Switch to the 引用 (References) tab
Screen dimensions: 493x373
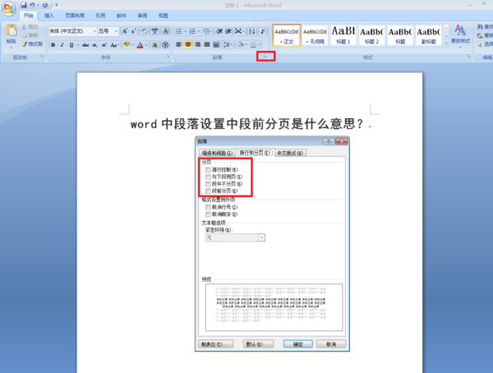(x=100, y=16)
